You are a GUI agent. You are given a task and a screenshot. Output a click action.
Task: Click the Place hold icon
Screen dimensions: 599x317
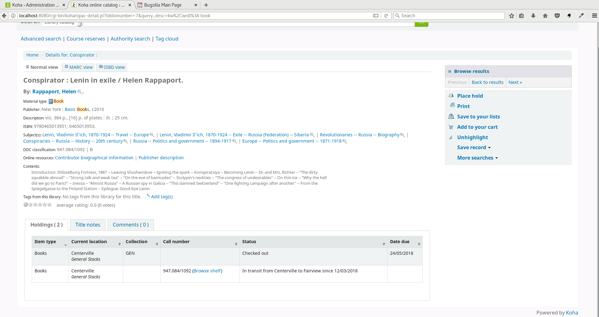tap(451, 96)
